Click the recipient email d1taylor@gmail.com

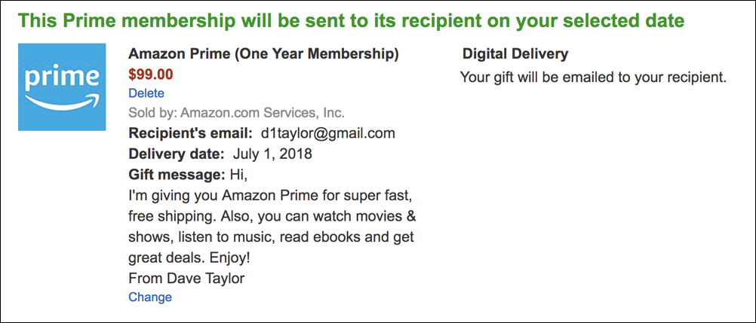[x=328, y=134]
